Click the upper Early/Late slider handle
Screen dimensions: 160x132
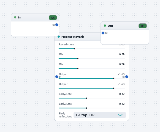coord(87,98)
